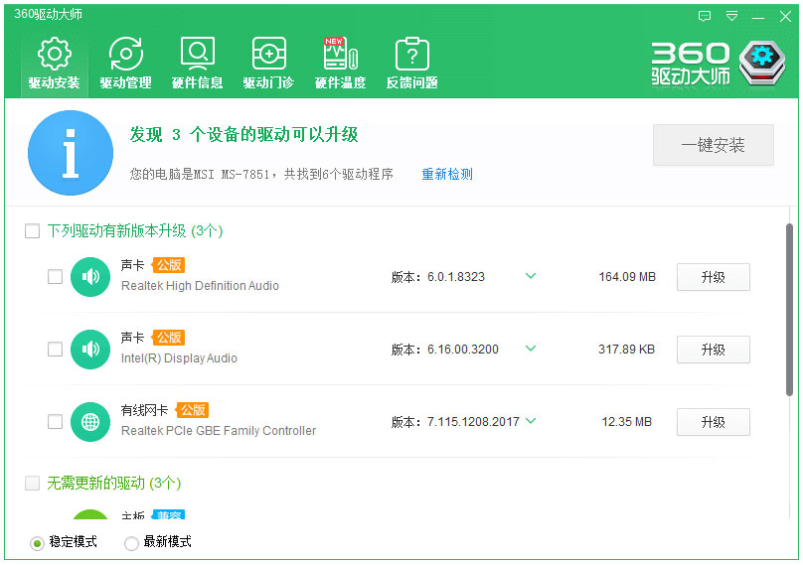Click the blue info circle icon
The image size is (803, 565).
(71, 153)
